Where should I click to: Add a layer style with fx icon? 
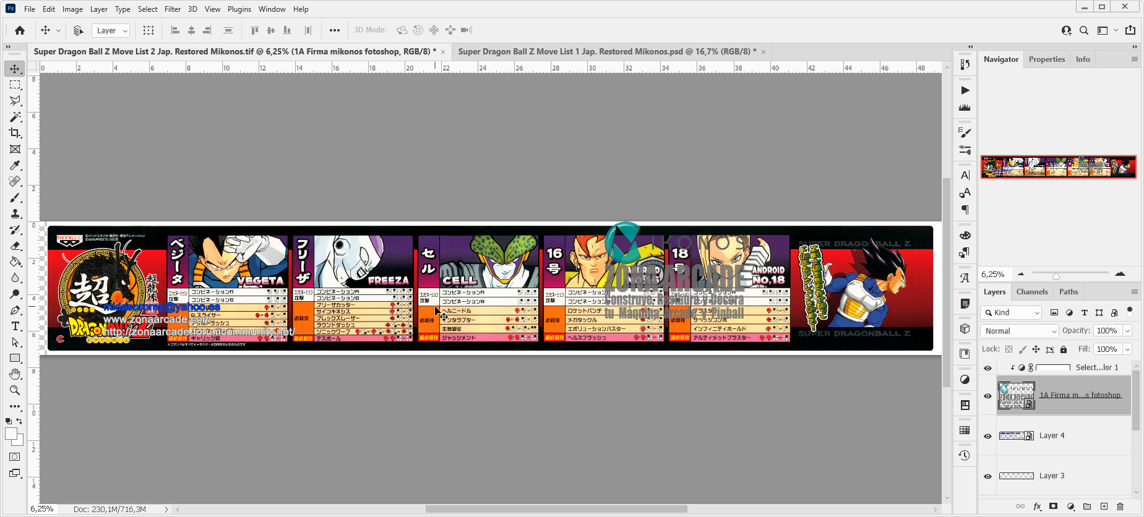(x=1037, y=506)
